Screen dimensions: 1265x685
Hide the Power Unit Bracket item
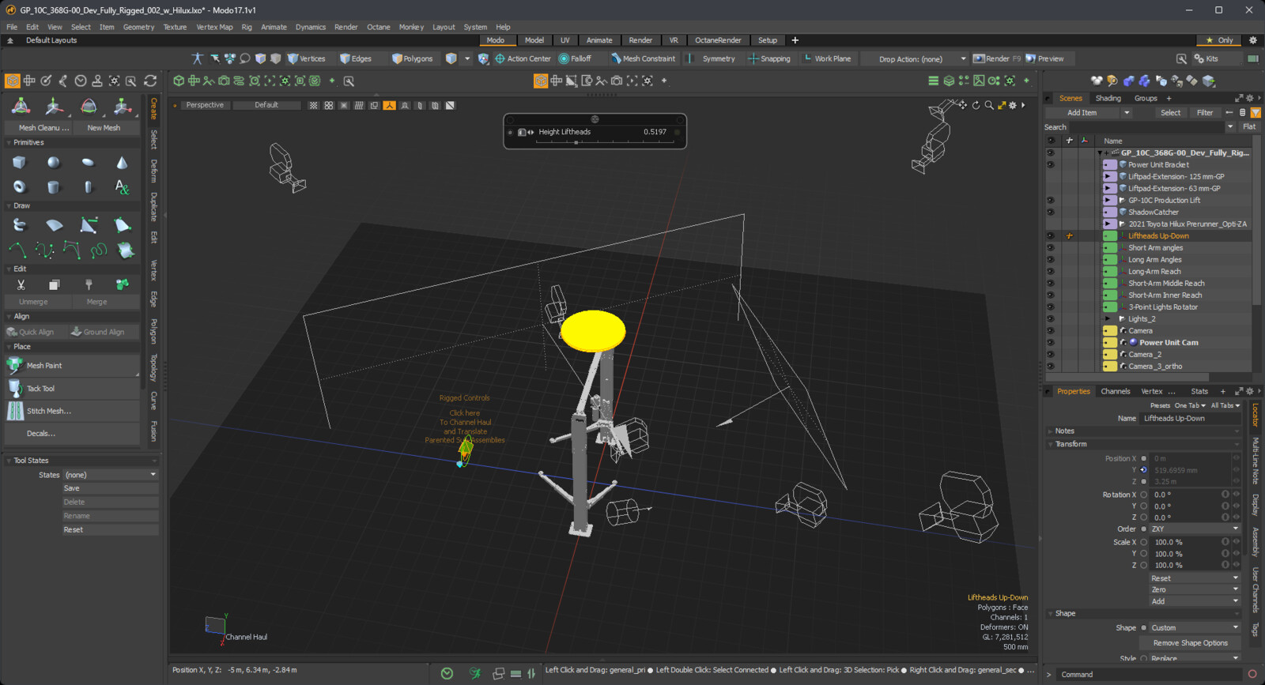(1050, 164)
